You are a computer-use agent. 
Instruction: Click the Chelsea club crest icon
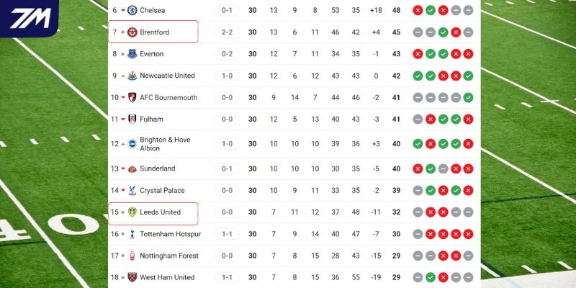pyautogui.click(x=132, y=11)
